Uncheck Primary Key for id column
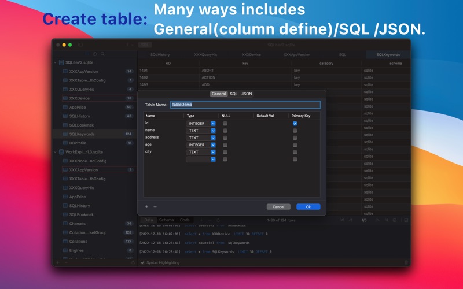 pyautogui.click(x=295, y=123)
